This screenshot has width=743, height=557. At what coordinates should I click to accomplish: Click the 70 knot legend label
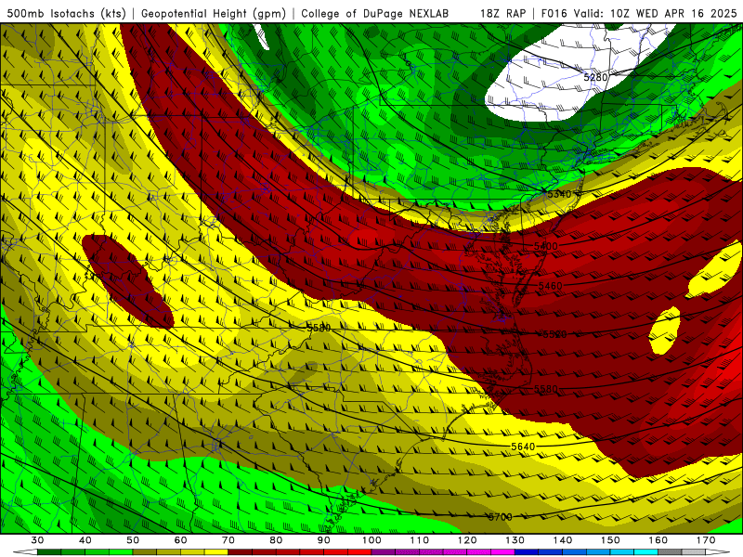[228, 540]
